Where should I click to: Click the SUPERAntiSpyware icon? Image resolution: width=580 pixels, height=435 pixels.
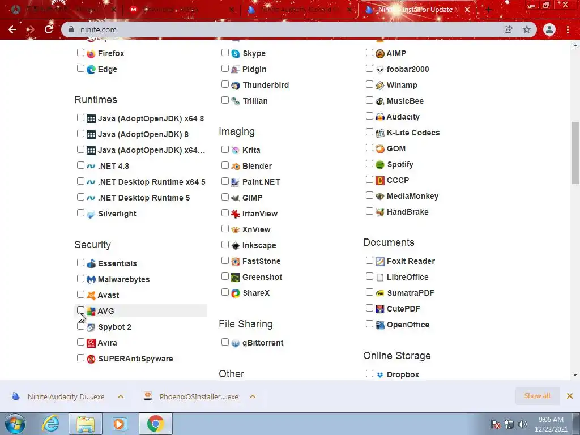coord(91,359)
